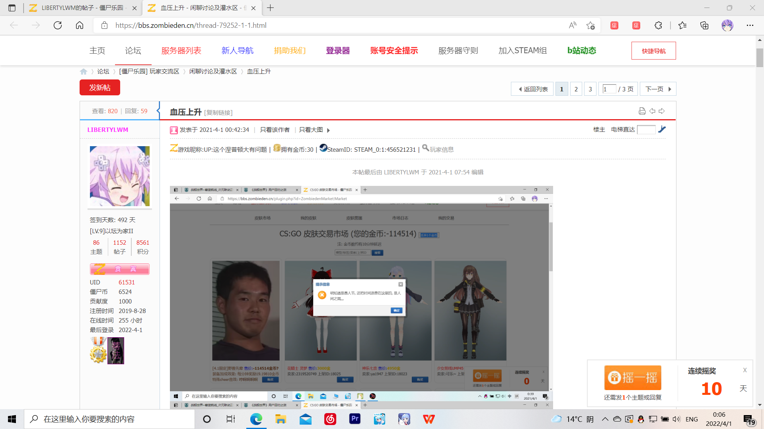The width and height of the screenshot is (764, 429).
Task: Close the 血压上升 browser tab
Action: click(253, 8)
